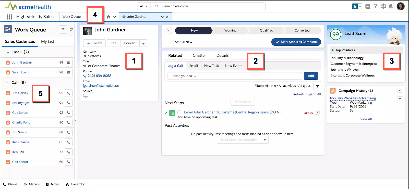
Task: Switch to the Details tab
Action: click(x=223, y=55)
